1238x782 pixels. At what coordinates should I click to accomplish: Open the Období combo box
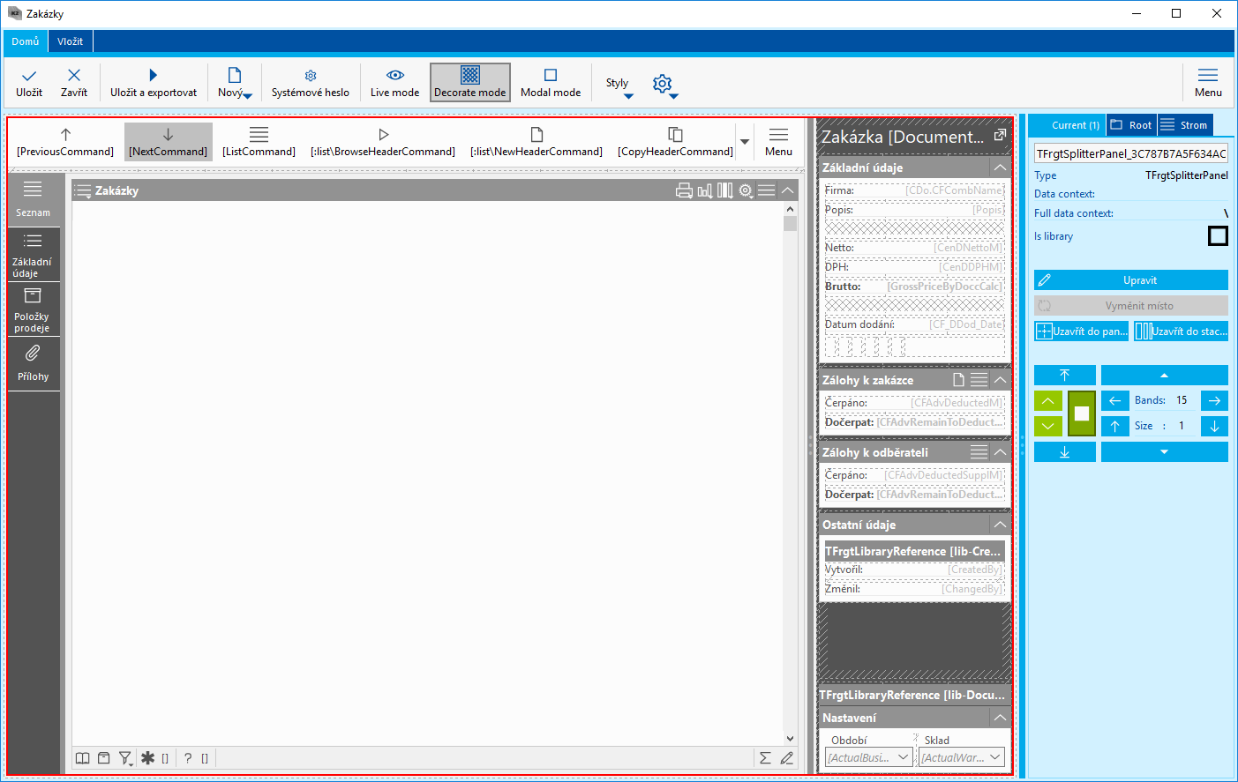[x=868, y=757]
